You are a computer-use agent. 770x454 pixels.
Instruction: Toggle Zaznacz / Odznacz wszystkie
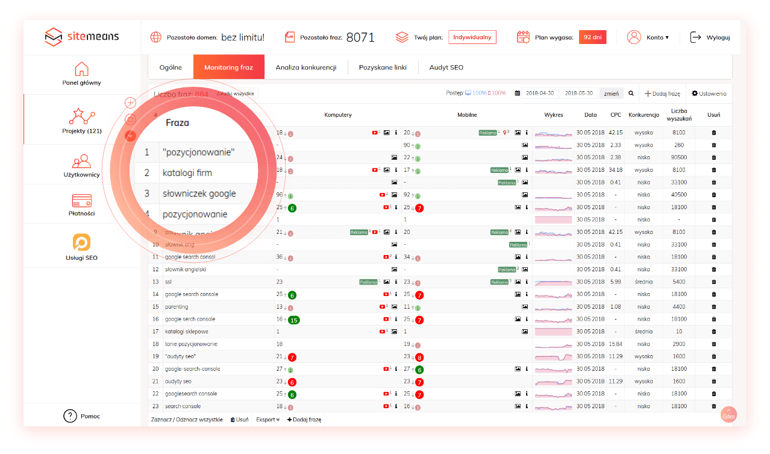click(187, 420)
